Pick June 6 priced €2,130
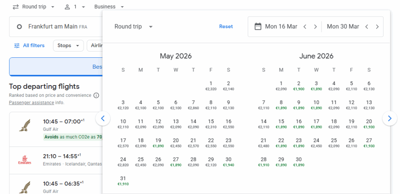The width and height of the screenshot is (400, 194). tap(369, 86)
